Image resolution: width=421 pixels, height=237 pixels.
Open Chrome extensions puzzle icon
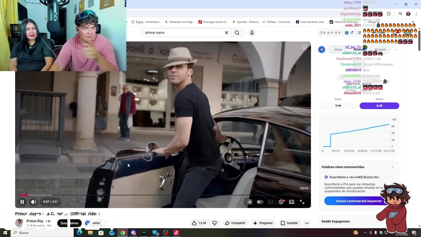pos(388,14)
